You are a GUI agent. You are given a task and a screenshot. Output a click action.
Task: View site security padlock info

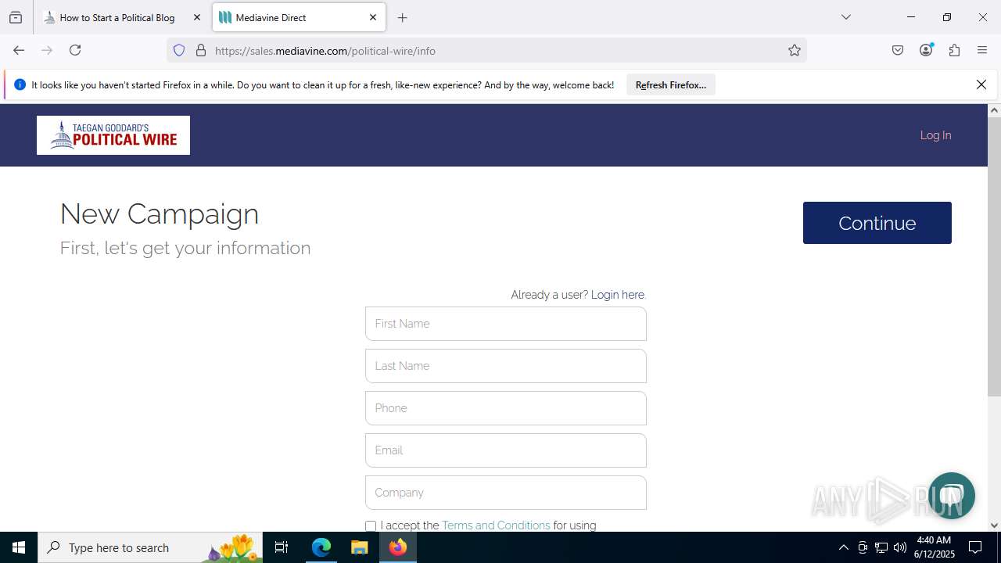201,50
